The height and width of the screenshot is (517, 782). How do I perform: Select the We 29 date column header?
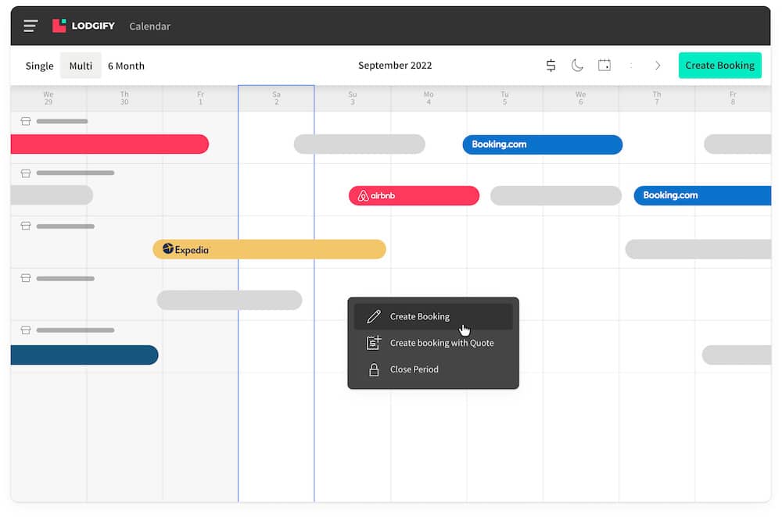point(48,98)
